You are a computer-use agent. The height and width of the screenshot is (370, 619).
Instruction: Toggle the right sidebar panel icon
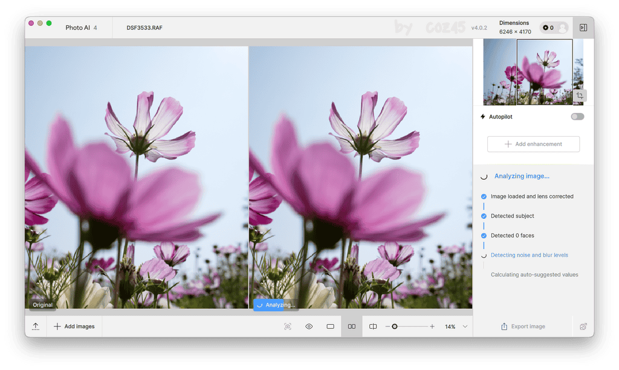tap(583, 28)
